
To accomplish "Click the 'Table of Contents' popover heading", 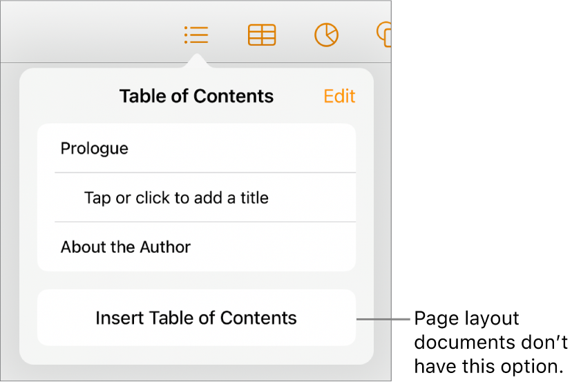I will pos(196,96).
